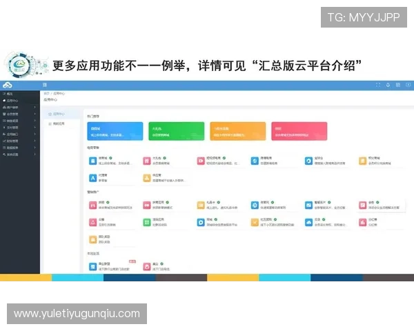This screenshot has height=331, width=414.
Task: Click the last header icon after grid
Action: 408,85
